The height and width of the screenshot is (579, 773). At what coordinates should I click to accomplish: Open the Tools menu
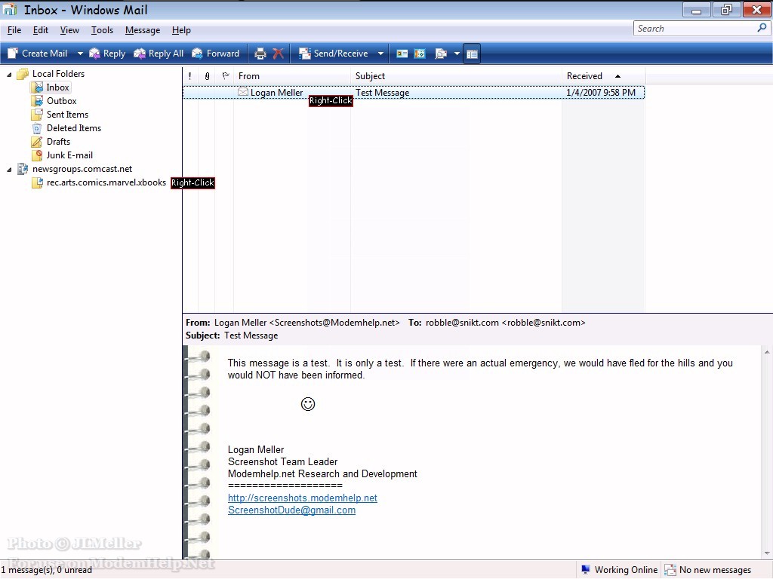102,30
